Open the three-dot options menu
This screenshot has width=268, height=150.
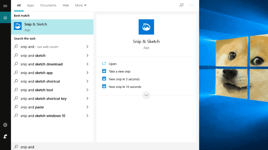click(x=191, y=5)
